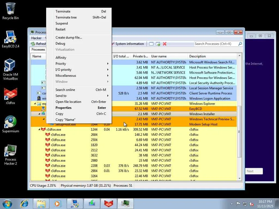
Task: Expand the Send to submenu
Action: click(79, 96)
